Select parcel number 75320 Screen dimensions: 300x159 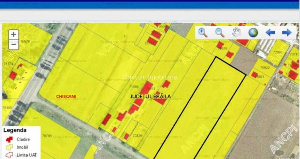pyautogui.click(x=137, y=136)
